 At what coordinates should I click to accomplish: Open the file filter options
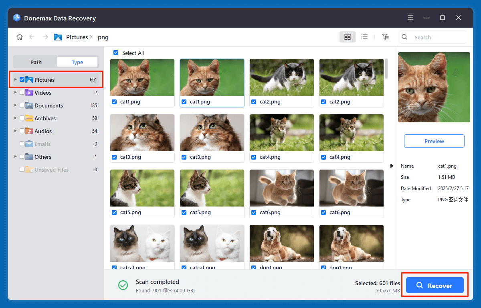[385, 36]
